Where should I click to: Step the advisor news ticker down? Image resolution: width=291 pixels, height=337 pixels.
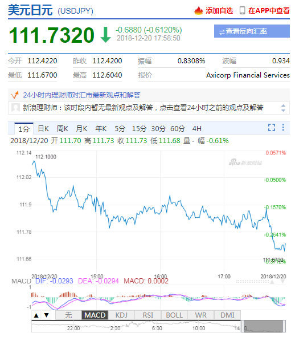283,110
